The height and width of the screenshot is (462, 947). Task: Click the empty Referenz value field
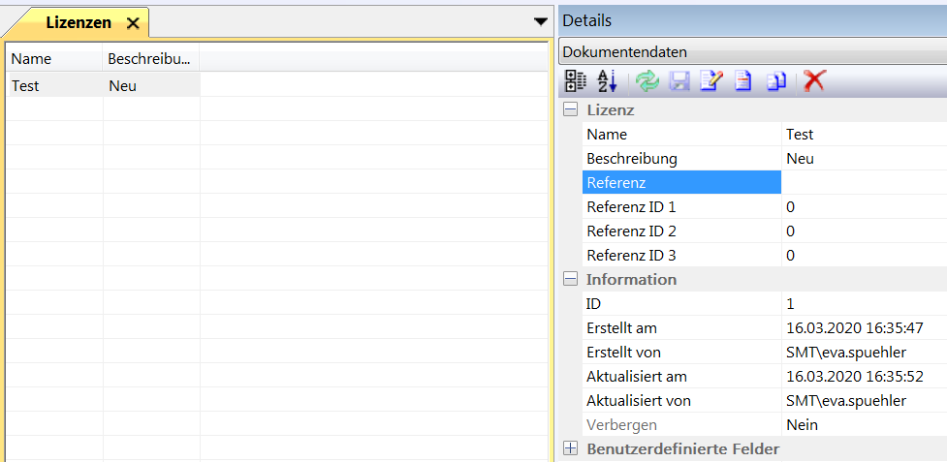863,182
